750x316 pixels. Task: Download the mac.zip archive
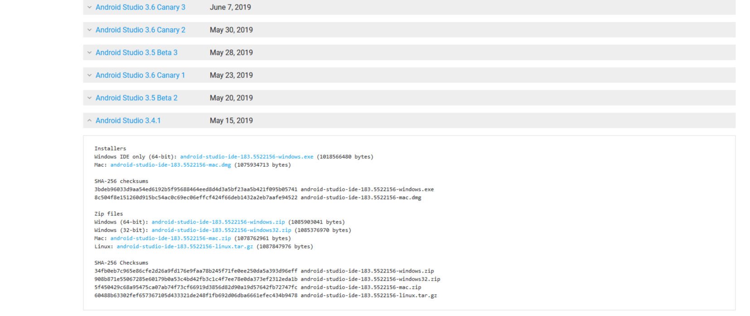170,238
